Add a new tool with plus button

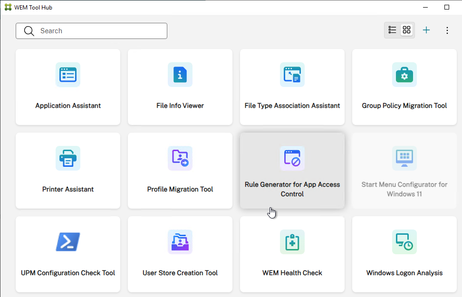pyautogui.click(x=426, y=30)
